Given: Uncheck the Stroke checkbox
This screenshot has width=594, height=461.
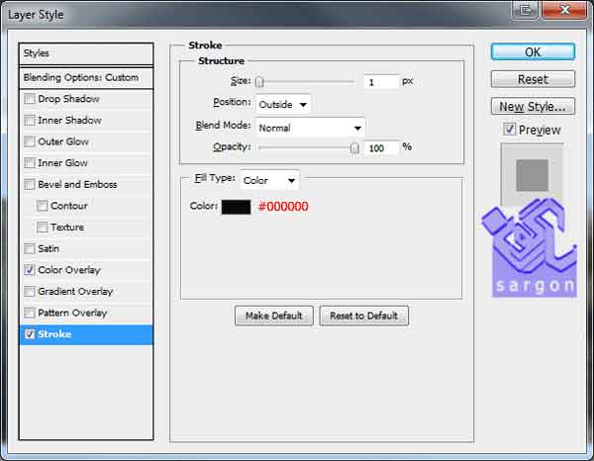Looking at the screenshot, I should [x=29, y=334].
